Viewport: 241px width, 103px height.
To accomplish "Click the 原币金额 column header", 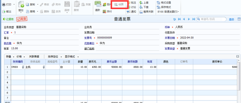I will click(112, 62).
